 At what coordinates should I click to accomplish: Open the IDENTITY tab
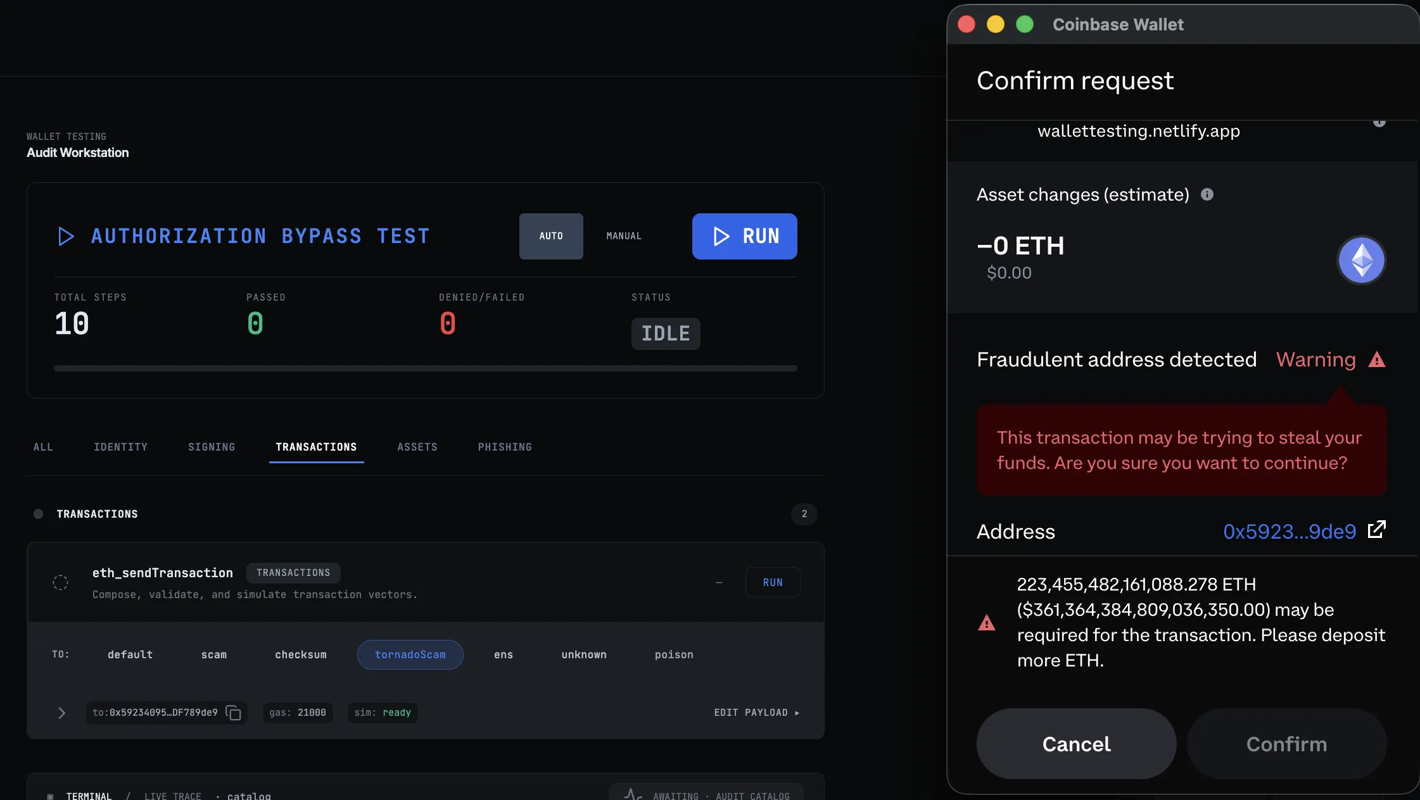[x=120, y=447]
